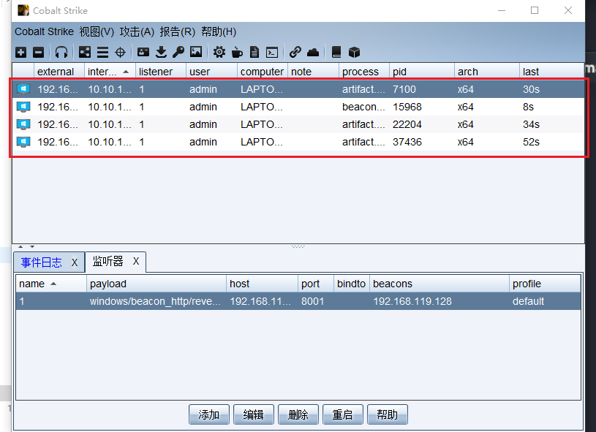View screenshots using the picture icon
Viewport: 596px width, 432px height.
coord(196,52)
